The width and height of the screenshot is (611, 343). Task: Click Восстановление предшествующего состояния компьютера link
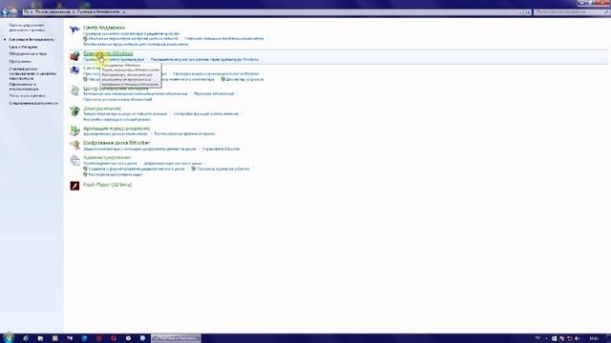[x=136, y=44]
